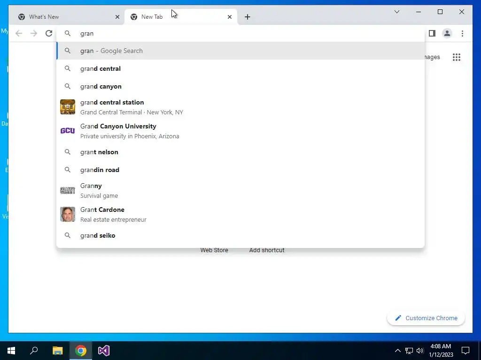Select the 'grandin road' suggestion

coord(241,170)
